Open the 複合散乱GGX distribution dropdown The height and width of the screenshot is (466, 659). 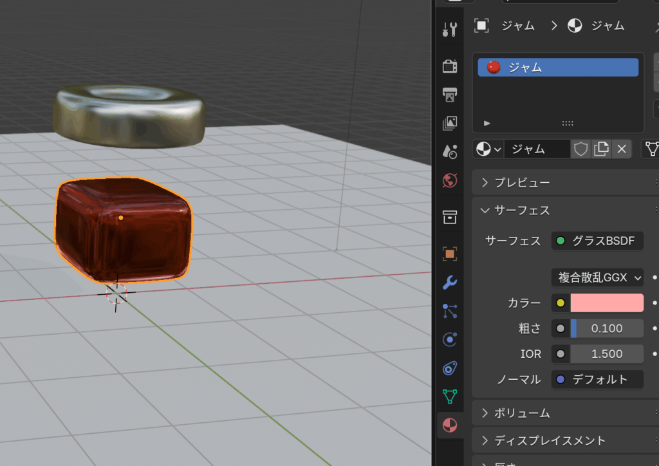[597, 277]
